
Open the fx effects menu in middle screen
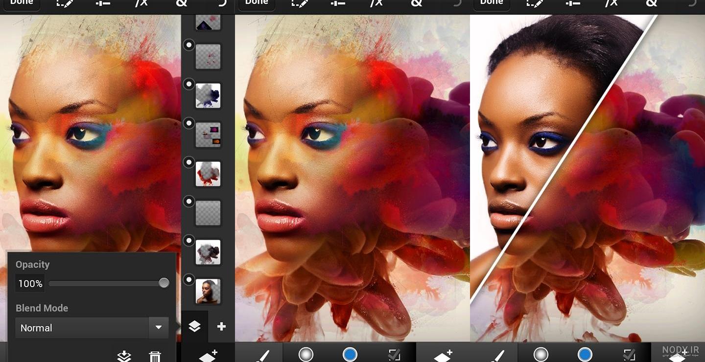coord(376,3)
